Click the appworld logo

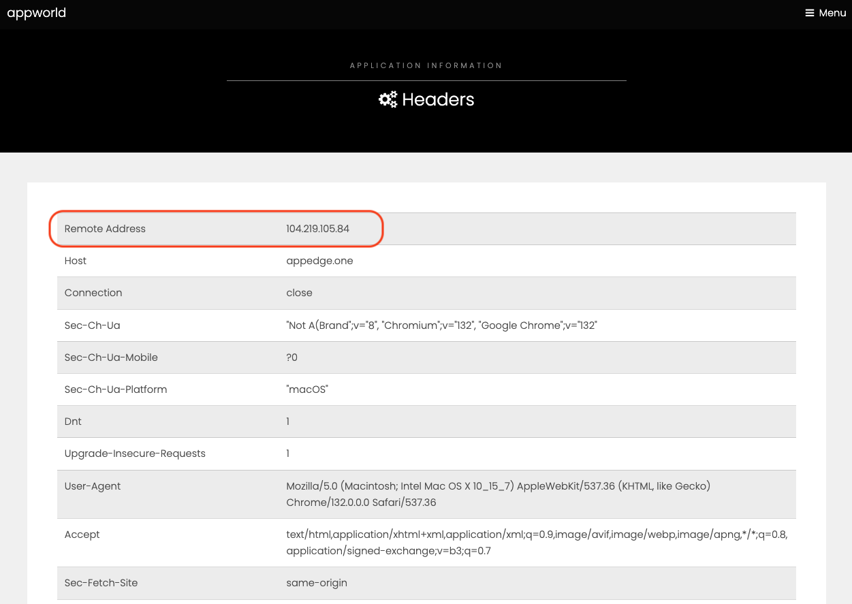tap(37, 13)
